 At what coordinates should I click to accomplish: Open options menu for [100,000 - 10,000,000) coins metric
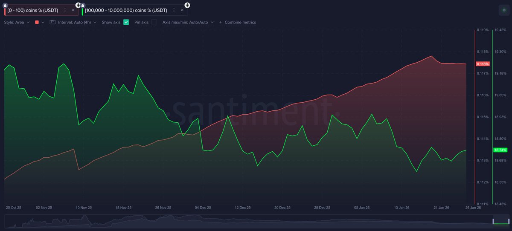tap(174, 10)
